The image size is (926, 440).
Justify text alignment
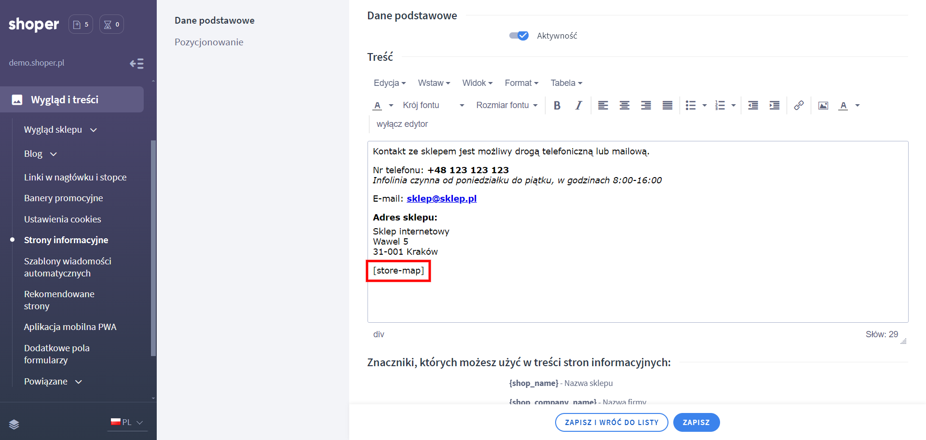tap(667, 106)
